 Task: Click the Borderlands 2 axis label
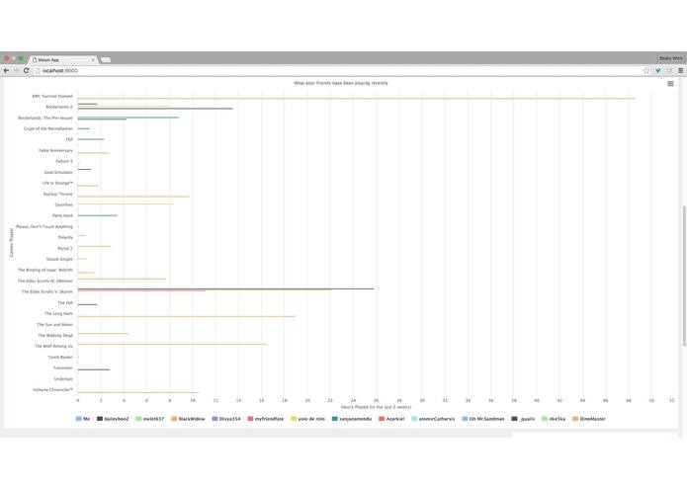[59, 107]
